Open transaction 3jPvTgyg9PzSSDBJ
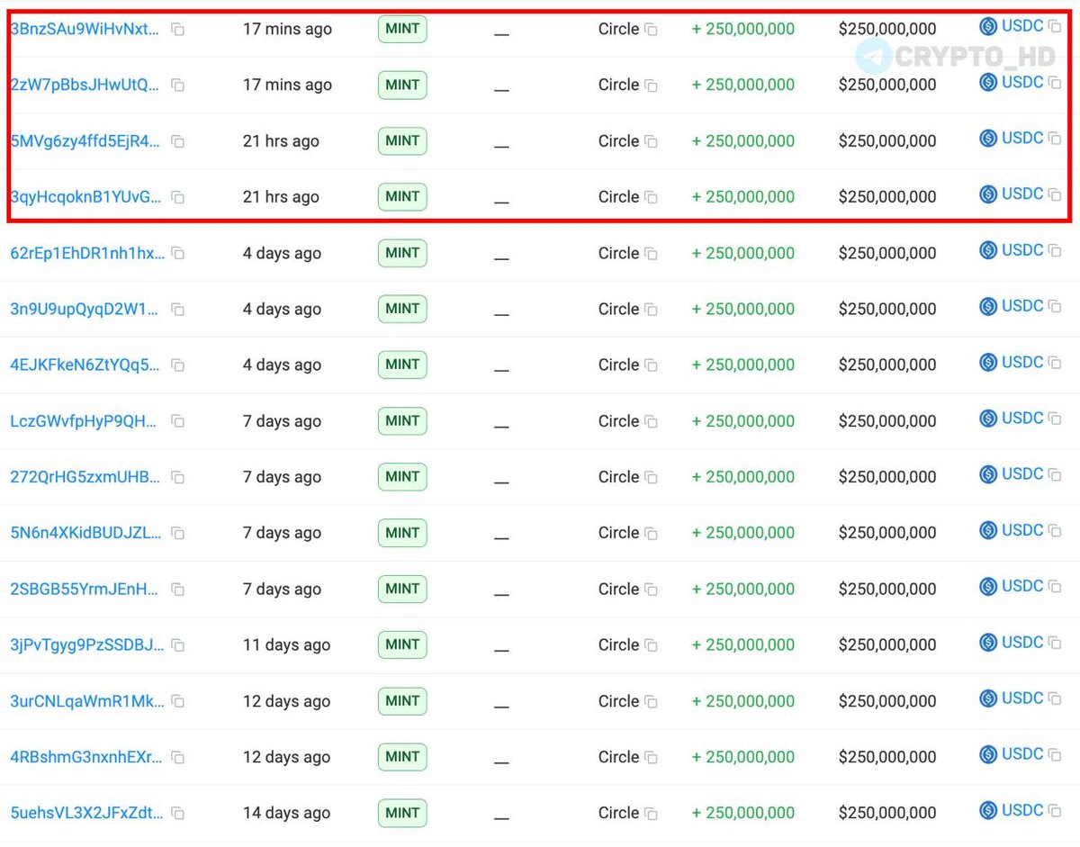 [87, 644]
